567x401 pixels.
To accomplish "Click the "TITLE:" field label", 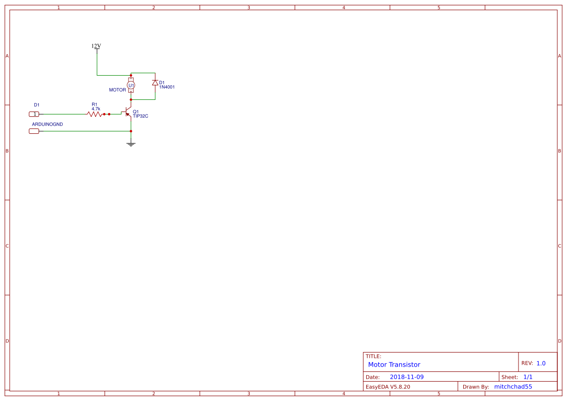I will click(x=373, y=356).
